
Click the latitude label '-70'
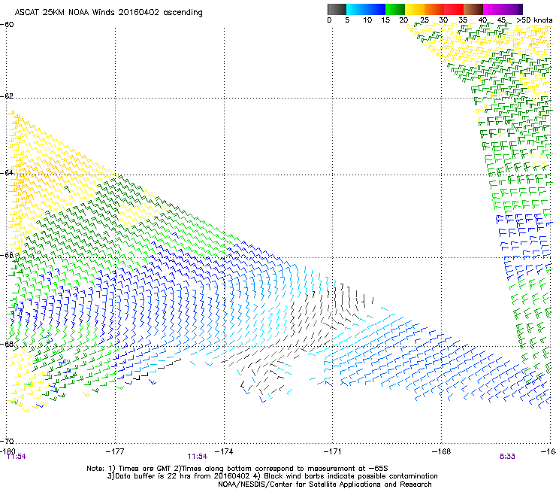pos(7,441)
